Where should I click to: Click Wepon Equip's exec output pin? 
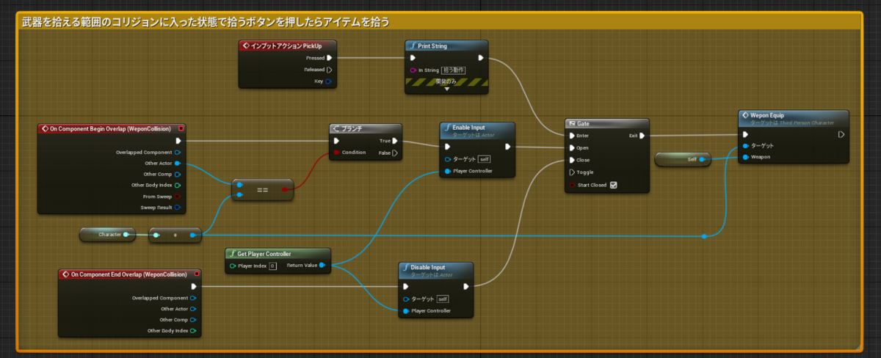pyautogui.click(x=841, y=134)
